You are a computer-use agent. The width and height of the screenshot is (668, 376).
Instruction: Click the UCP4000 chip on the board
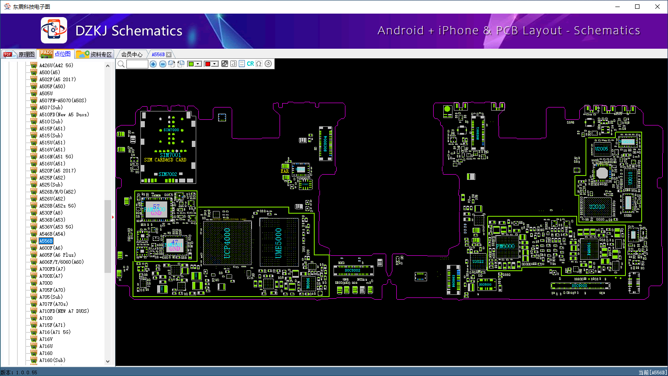pyautogui.click(x=227, y=243)
